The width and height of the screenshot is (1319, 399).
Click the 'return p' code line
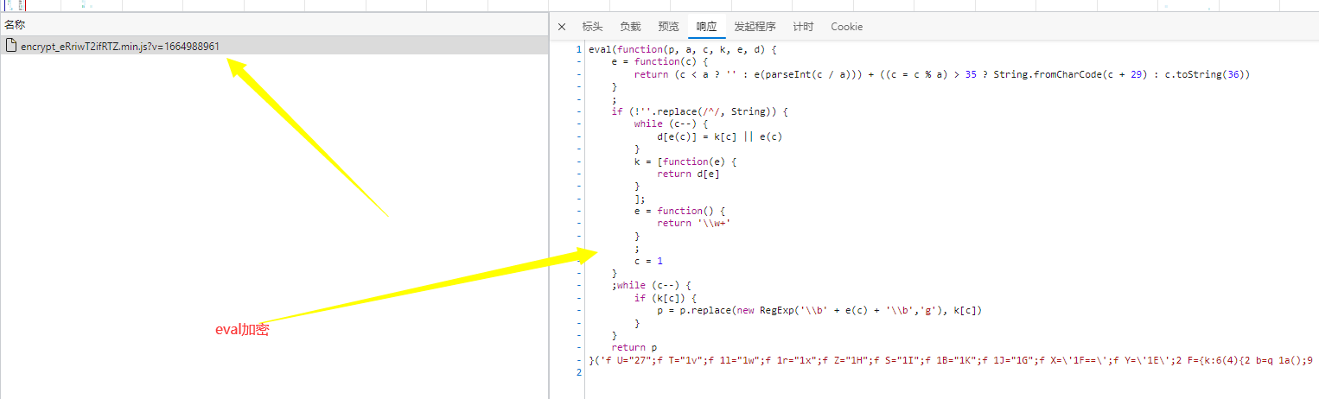(x=634, y=348)
